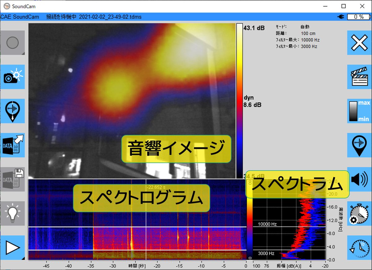Click the clock rewind history button
Screen dimensions: 372x270
click(359, 248)
